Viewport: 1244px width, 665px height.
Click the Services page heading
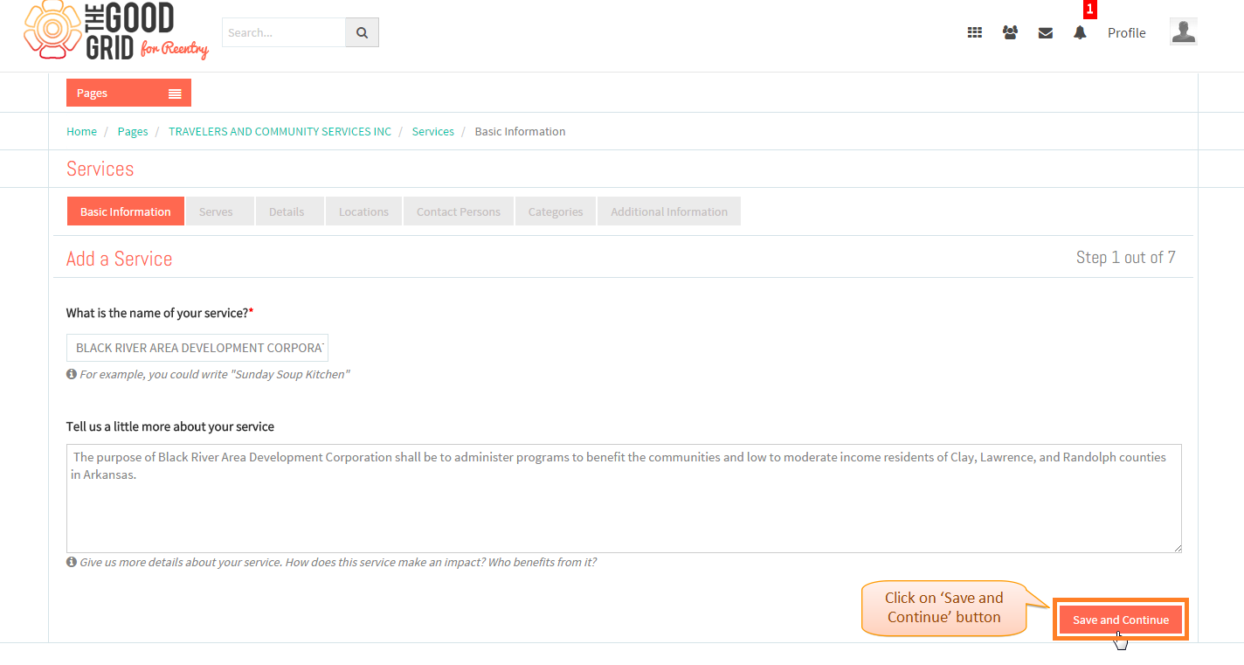100,169
